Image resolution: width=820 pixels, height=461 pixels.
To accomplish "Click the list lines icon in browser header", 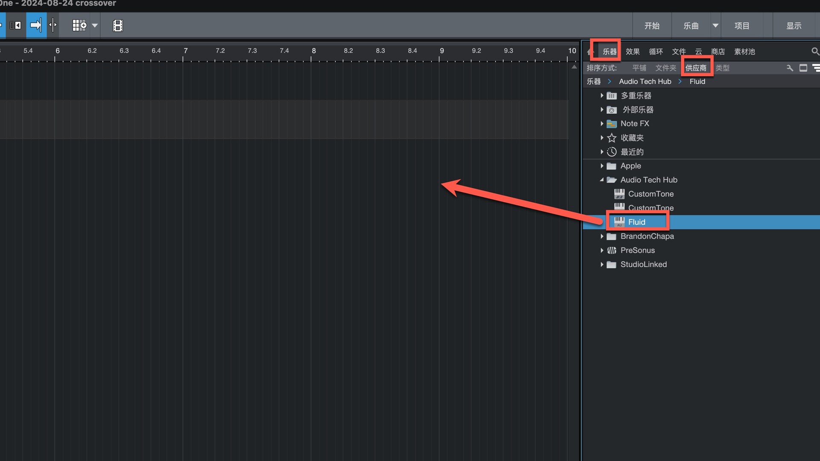I will [x=816, y=68].
